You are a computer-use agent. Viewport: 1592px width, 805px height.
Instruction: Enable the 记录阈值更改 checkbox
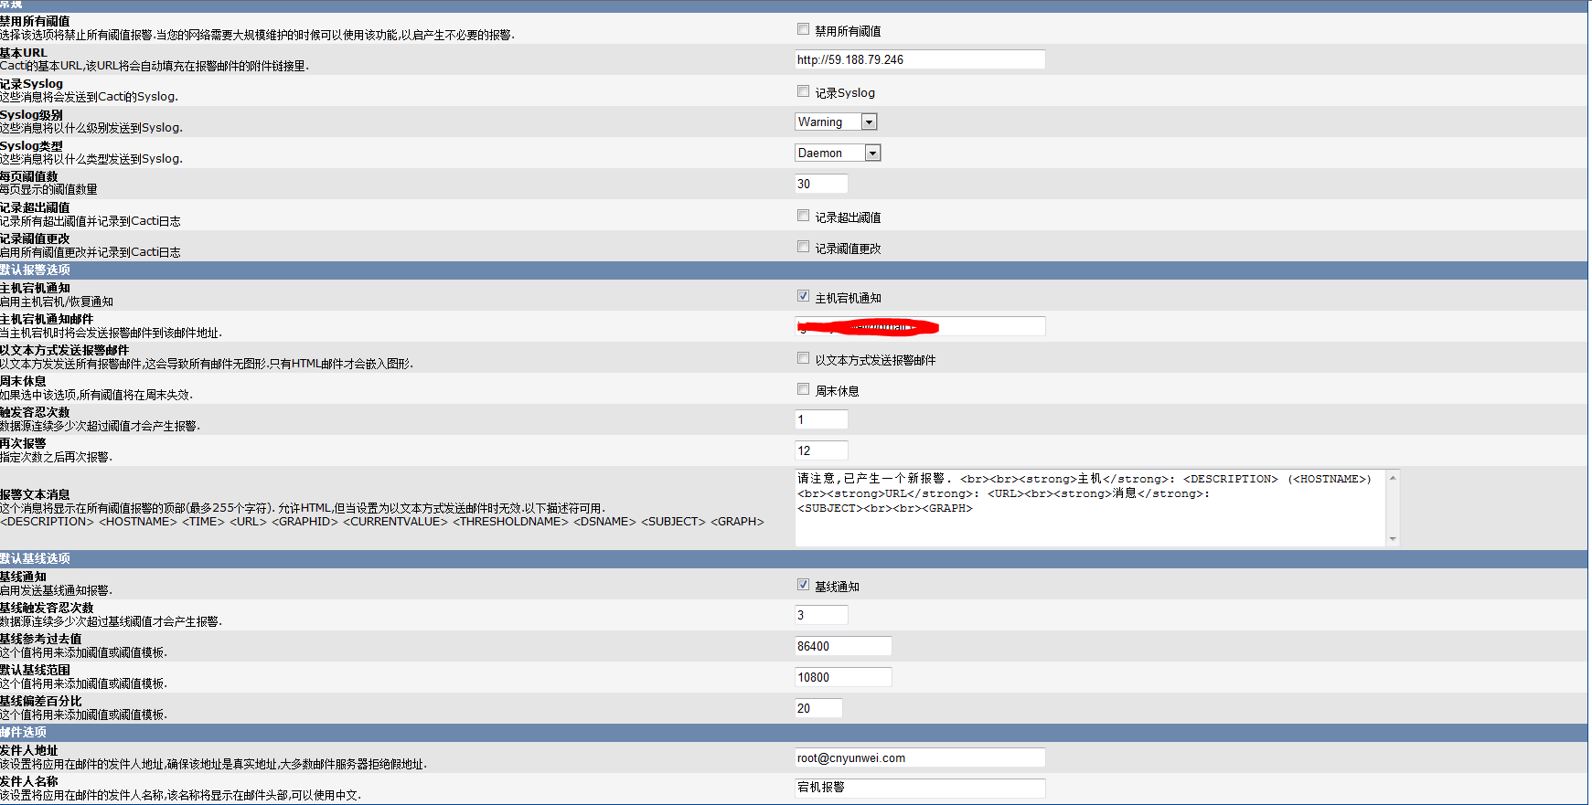pos(803,247)
